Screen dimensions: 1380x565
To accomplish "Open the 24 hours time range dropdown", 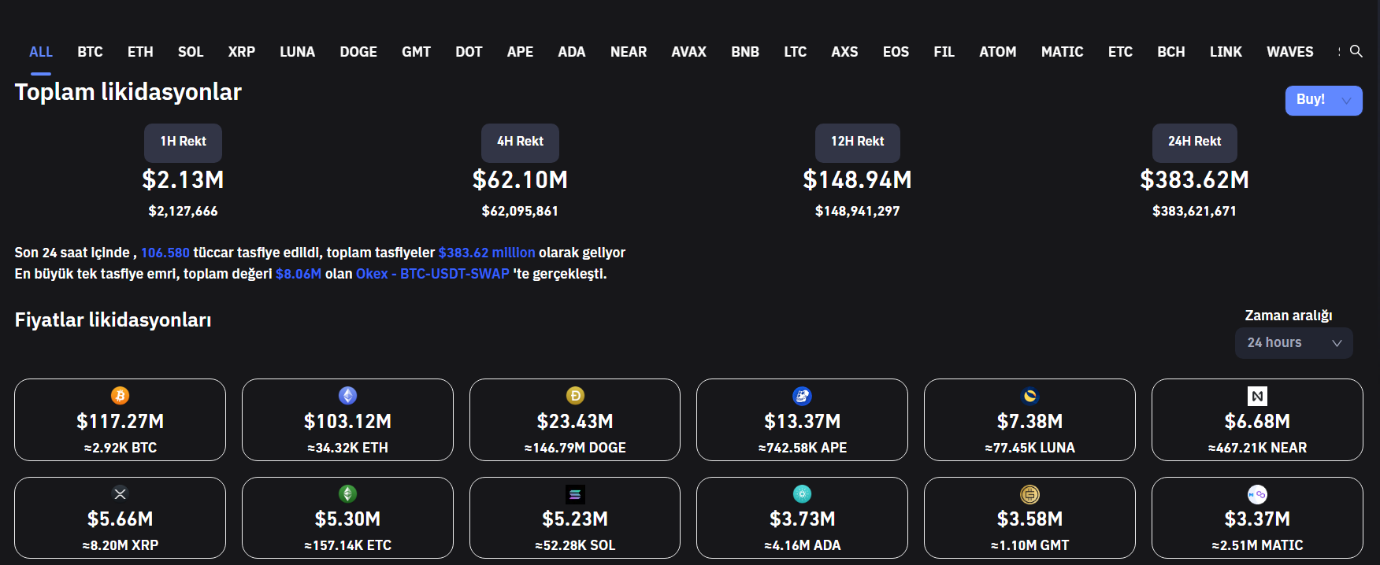I will [x=1293, y=343].
